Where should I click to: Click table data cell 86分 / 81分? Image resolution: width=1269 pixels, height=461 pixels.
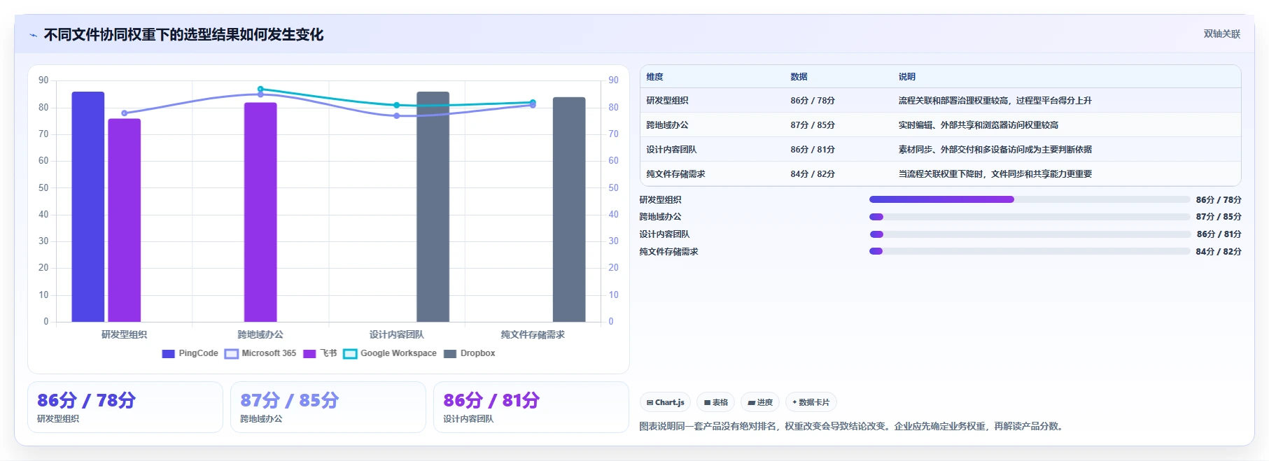(x=813, y=150)
